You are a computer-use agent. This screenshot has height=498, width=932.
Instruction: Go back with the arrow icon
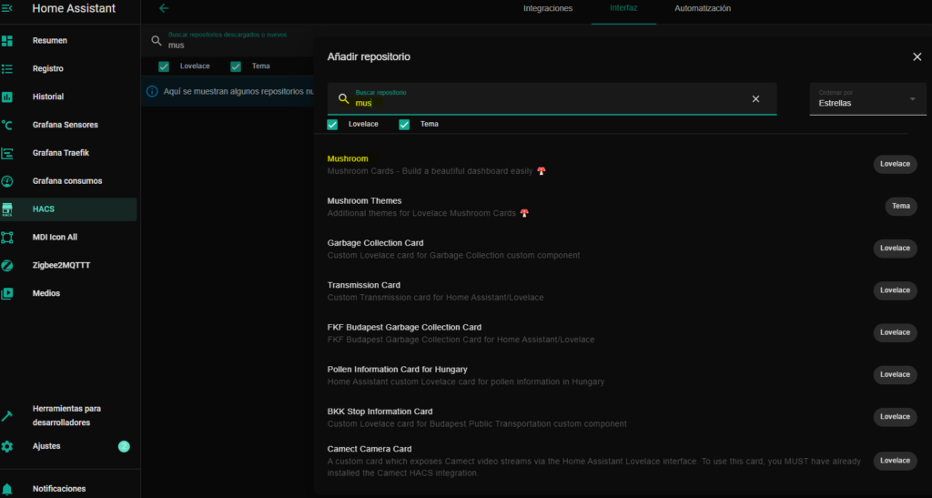pyautogui.click(x=164, y=8)
